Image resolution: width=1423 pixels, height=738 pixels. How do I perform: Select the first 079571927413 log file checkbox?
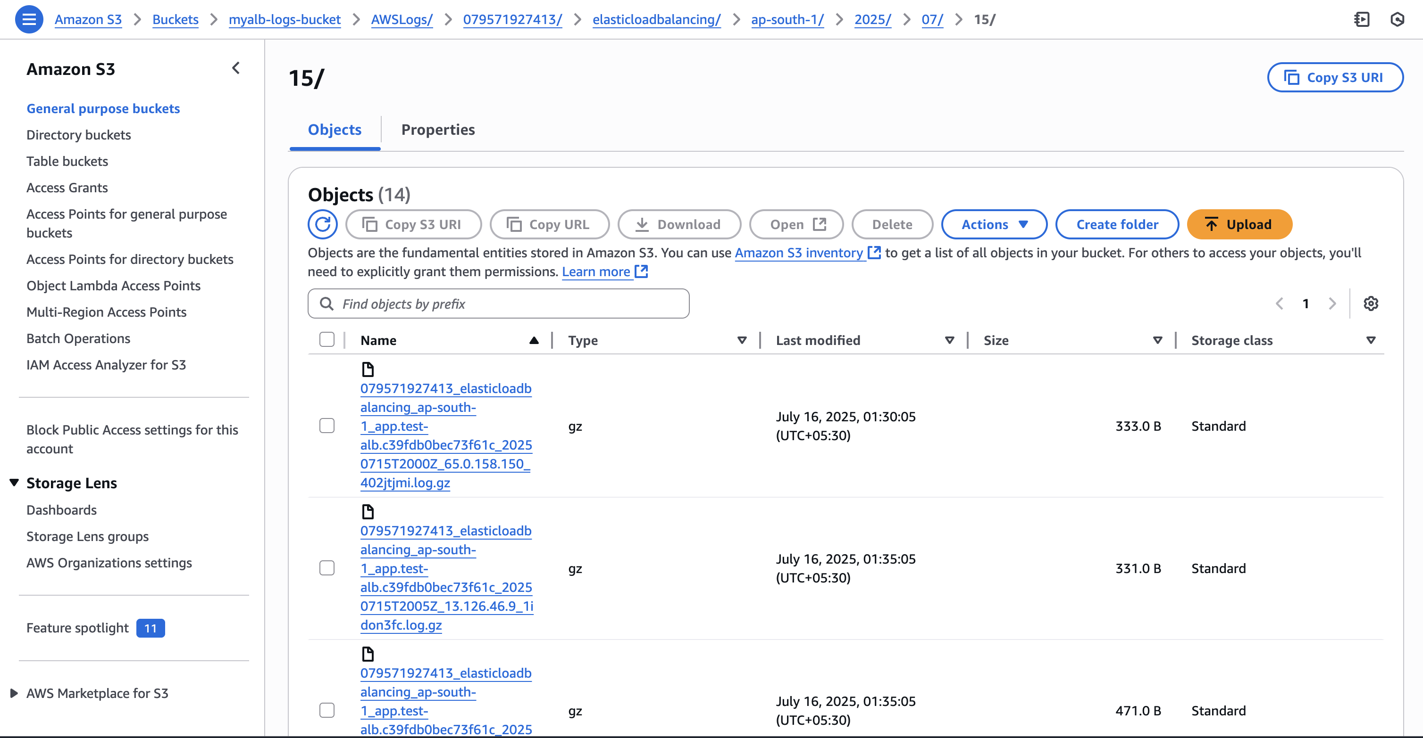coord(326,425)
